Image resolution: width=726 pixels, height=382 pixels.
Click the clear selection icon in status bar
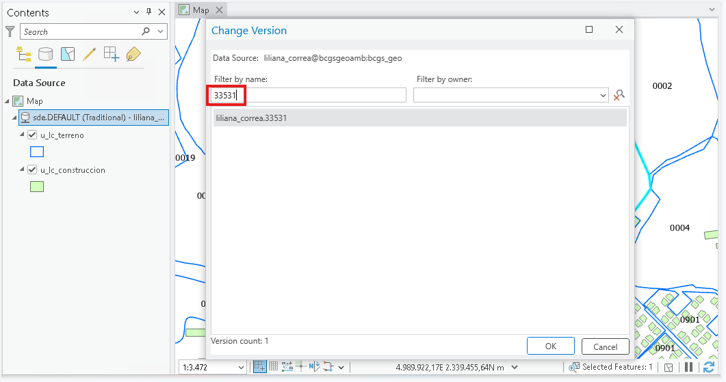coord(669,367)
